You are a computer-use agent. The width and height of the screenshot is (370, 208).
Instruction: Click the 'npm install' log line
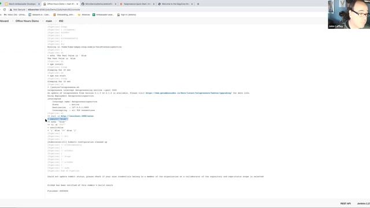55,64
